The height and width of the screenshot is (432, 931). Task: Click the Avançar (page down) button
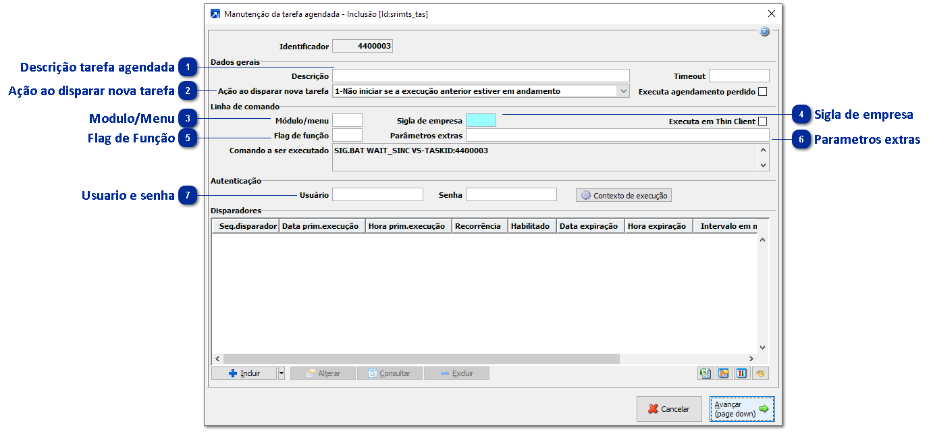point(741,408)
